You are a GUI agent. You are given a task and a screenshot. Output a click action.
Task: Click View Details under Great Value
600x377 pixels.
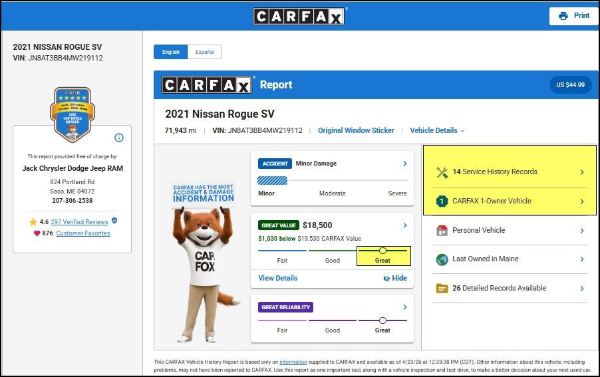pyautogui.click(x=278, y=279)
